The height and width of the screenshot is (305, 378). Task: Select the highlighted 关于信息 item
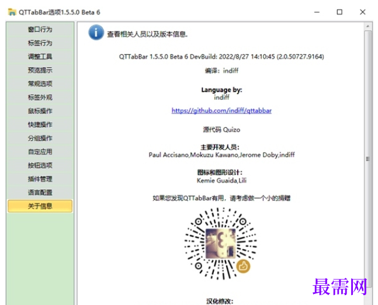[40, 206]
